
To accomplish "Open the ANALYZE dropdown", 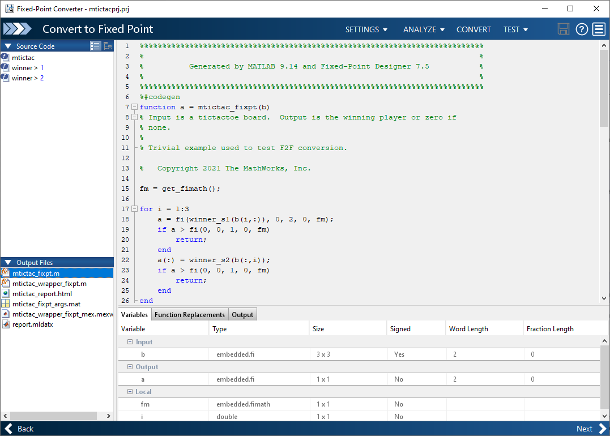I will [x=424, y=29].
